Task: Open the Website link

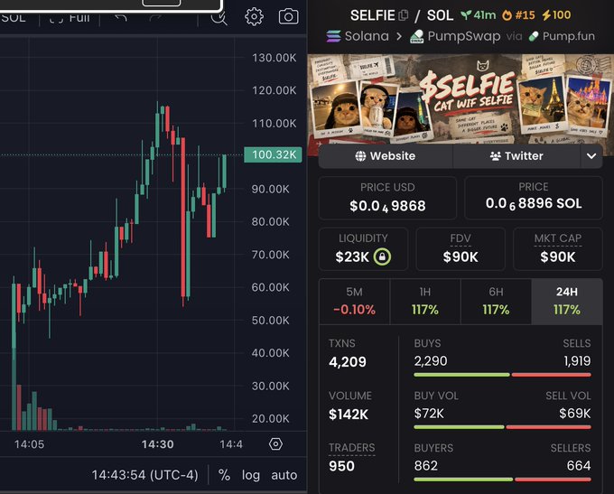Action: point(386,156)
